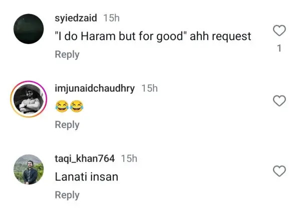
Task: Reply to syiedzaid's comment
Action: coord(67,54)
